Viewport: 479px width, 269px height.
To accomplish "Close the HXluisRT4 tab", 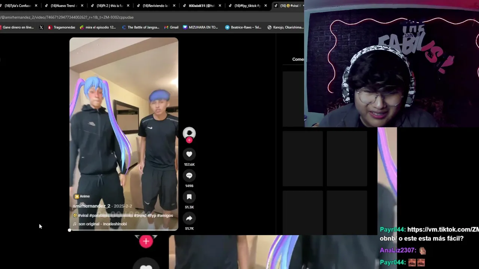I will [220, 6].
